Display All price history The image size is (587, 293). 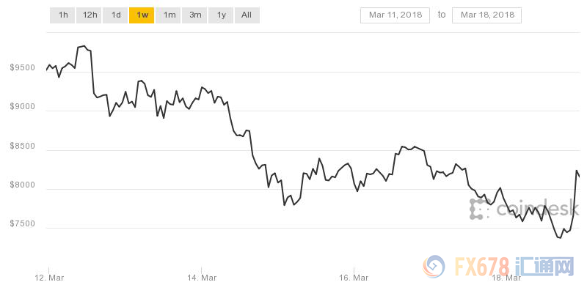pyautogui.click(x=247, y=15)
